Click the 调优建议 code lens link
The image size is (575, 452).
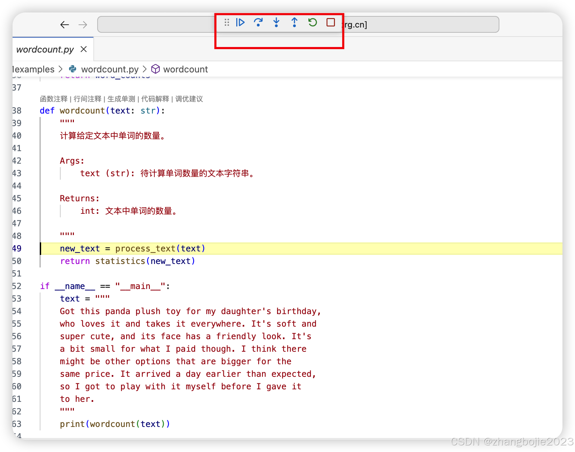click(x=189, y=99)
